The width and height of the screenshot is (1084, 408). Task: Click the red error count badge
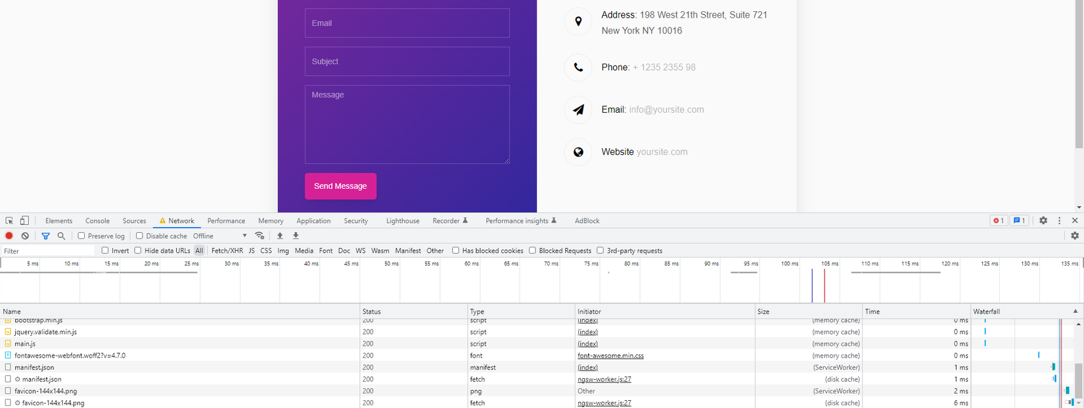click(999, 221)
